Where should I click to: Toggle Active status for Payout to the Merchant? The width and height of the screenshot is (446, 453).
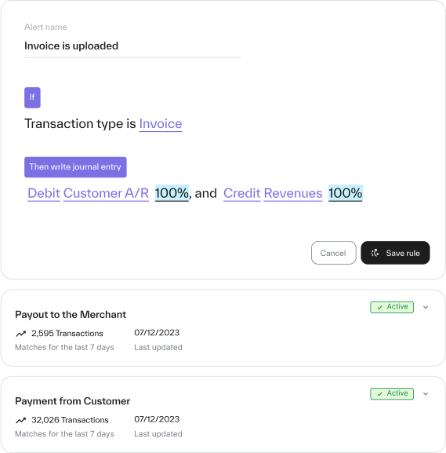(392, 307)
